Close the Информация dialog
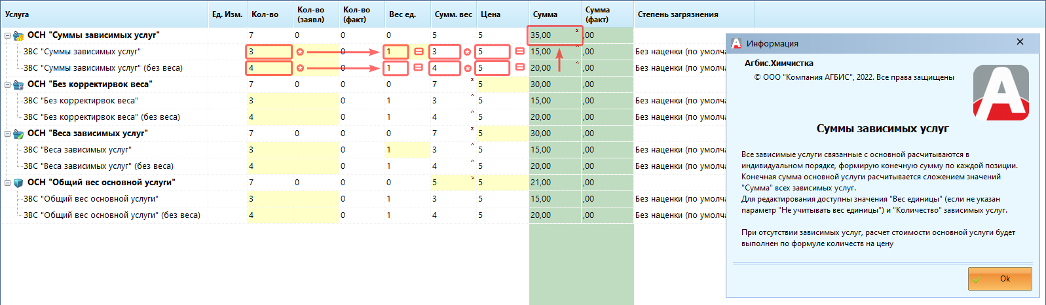The height and width of the screenshot is (305, 1046). tap(1020, 42)
